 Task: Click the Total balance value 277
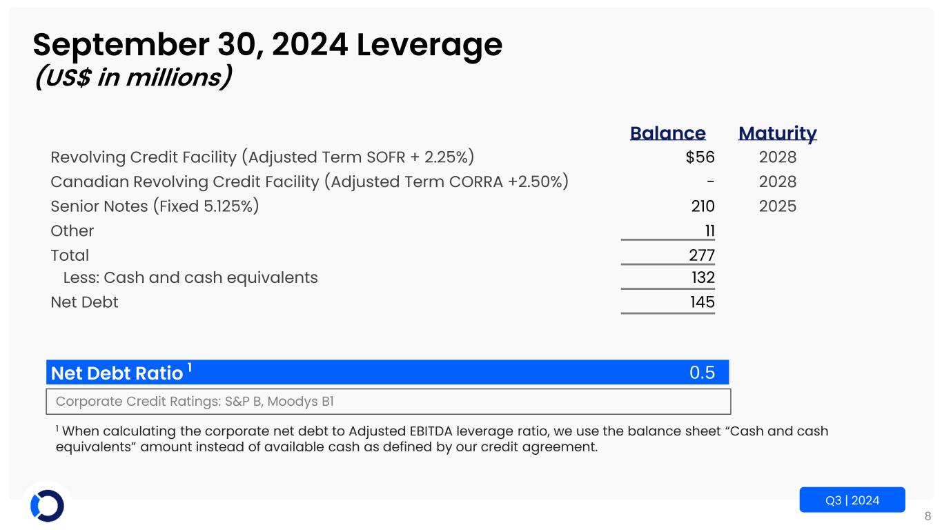click(x=700, y=255)
